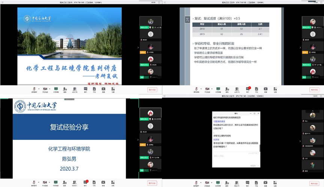Screen dimensions: 324x187
Task: Collapse participant strip chevron in campus-photo slide window
Action: [138, 48]
